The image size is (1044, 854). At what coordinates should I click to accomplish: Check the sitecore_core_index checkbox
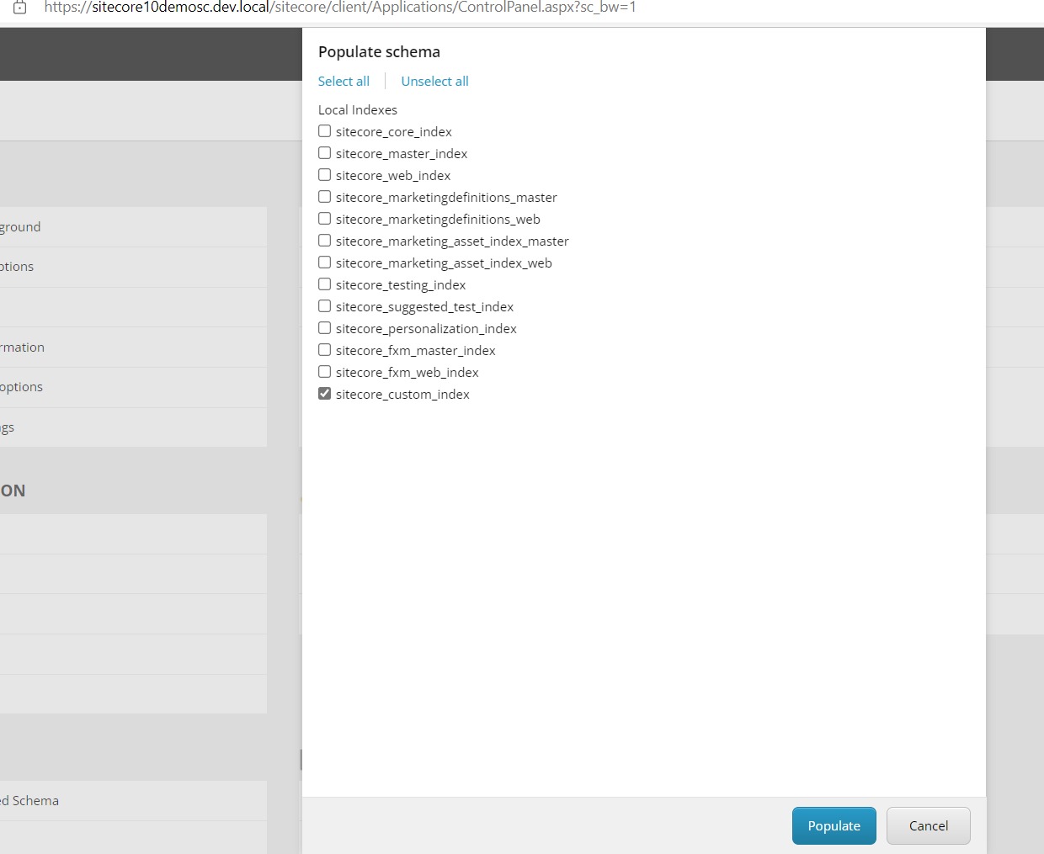pos(324,131)
